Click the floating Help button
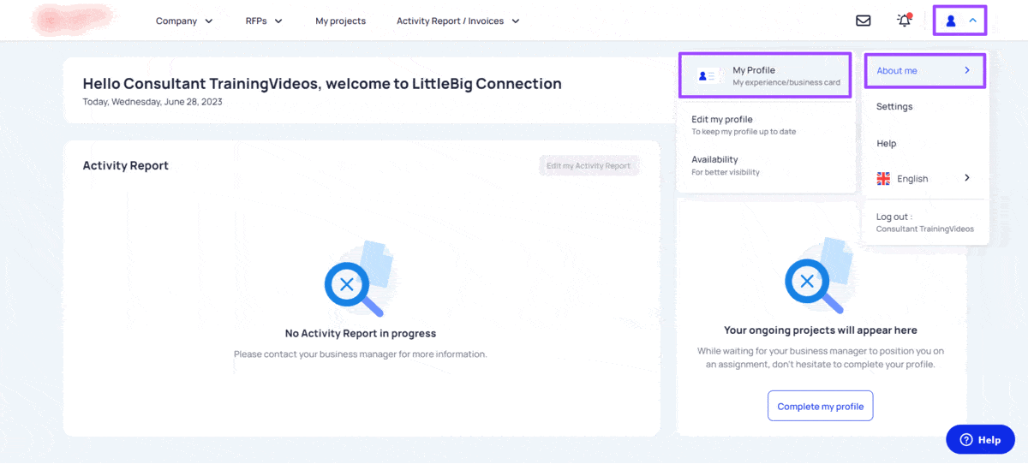The image size is (1028, 470). 980,439
